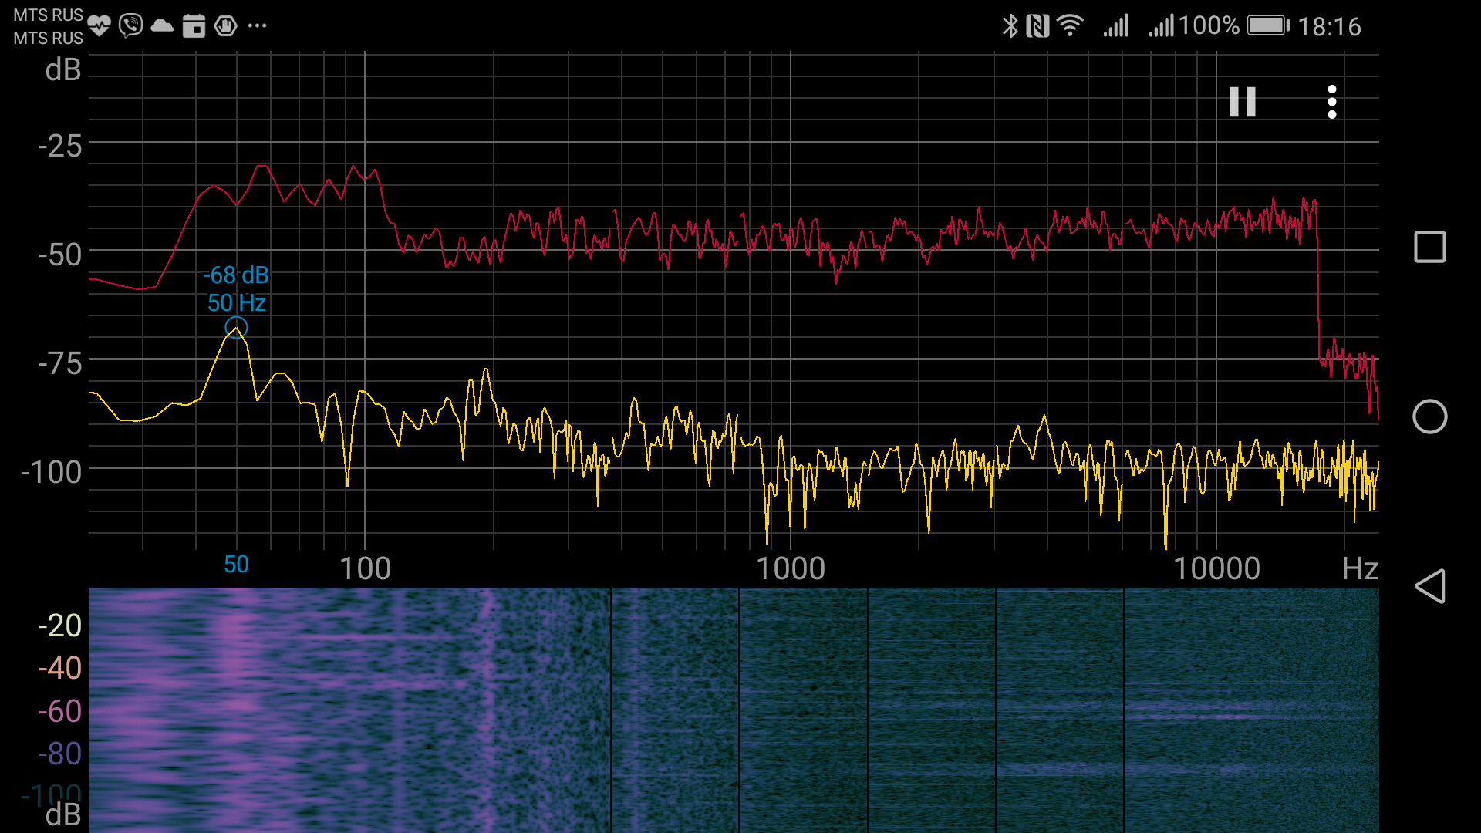Expand more notifications ellipsis
Screen dimensions: 1481x833
coord(257,26)
